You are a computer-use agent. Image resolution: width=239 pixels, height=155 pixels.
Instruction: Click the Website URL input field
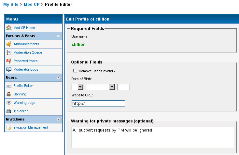click(x=98, y=103)
